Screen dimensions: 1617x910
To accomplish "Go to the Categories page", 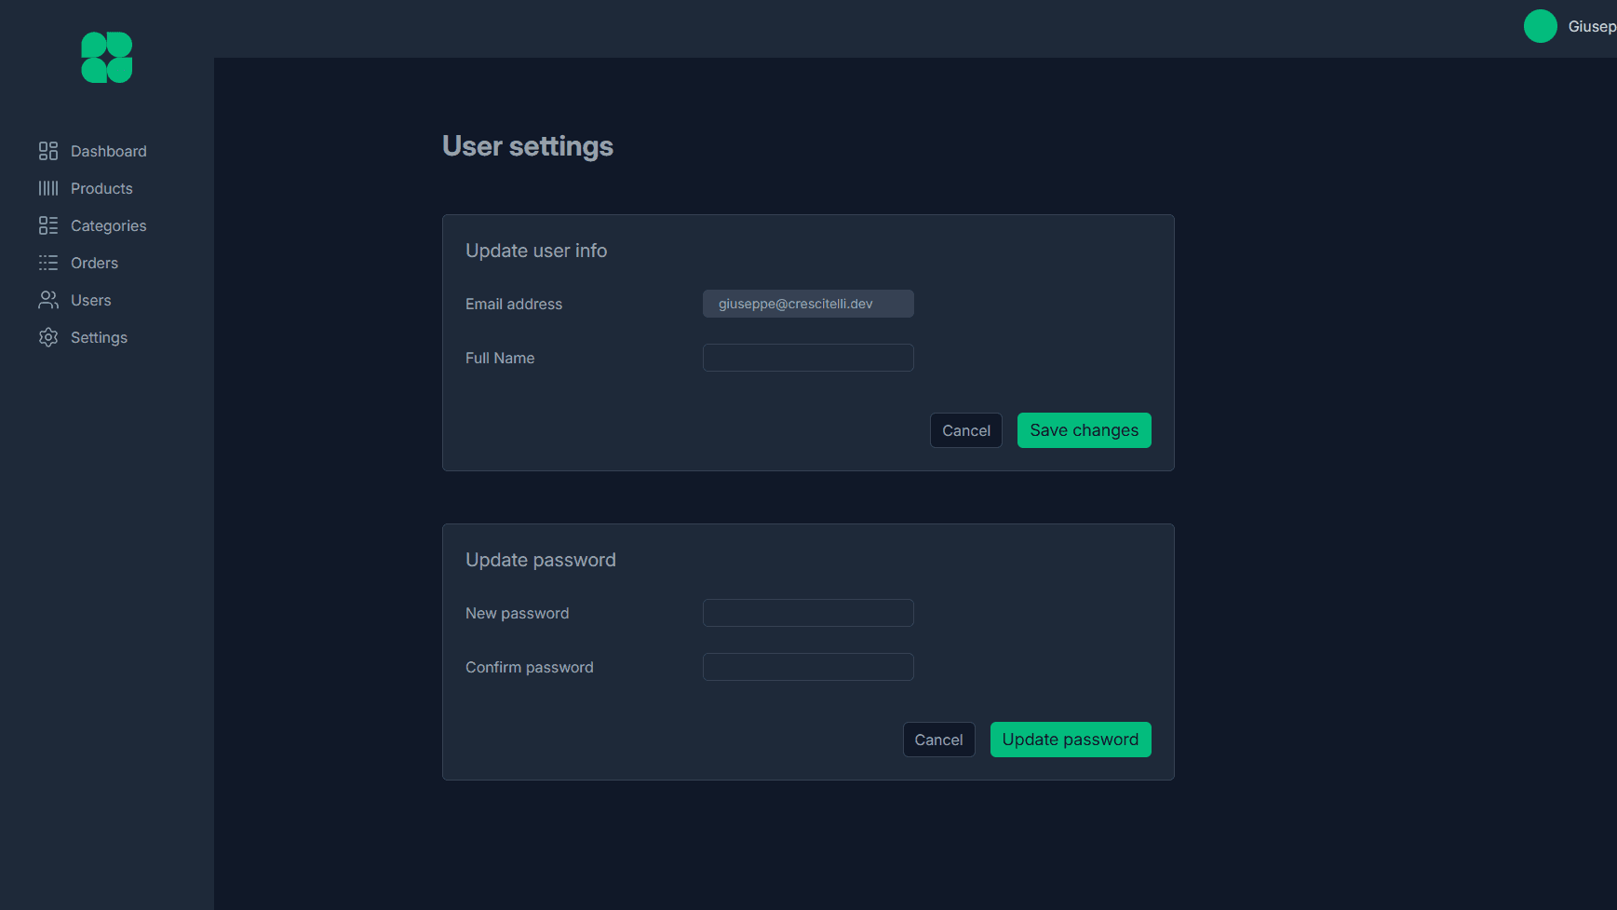I will 108,224.
